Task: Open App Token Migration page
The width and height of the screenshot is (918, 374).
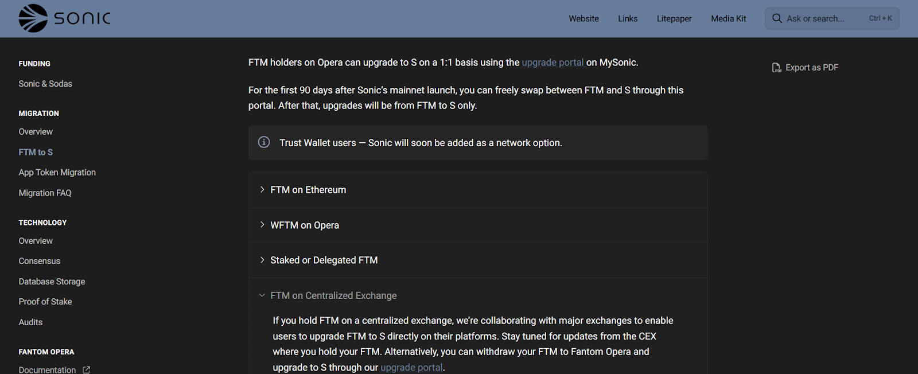Action: tap(57, 173)
